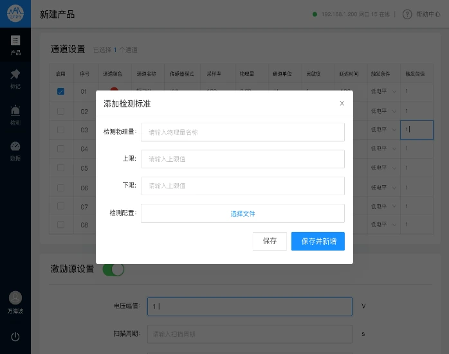Click the 延迟时间 column header
The width and height of the screenshot is (449, 354).
click(x=349, y=74)
